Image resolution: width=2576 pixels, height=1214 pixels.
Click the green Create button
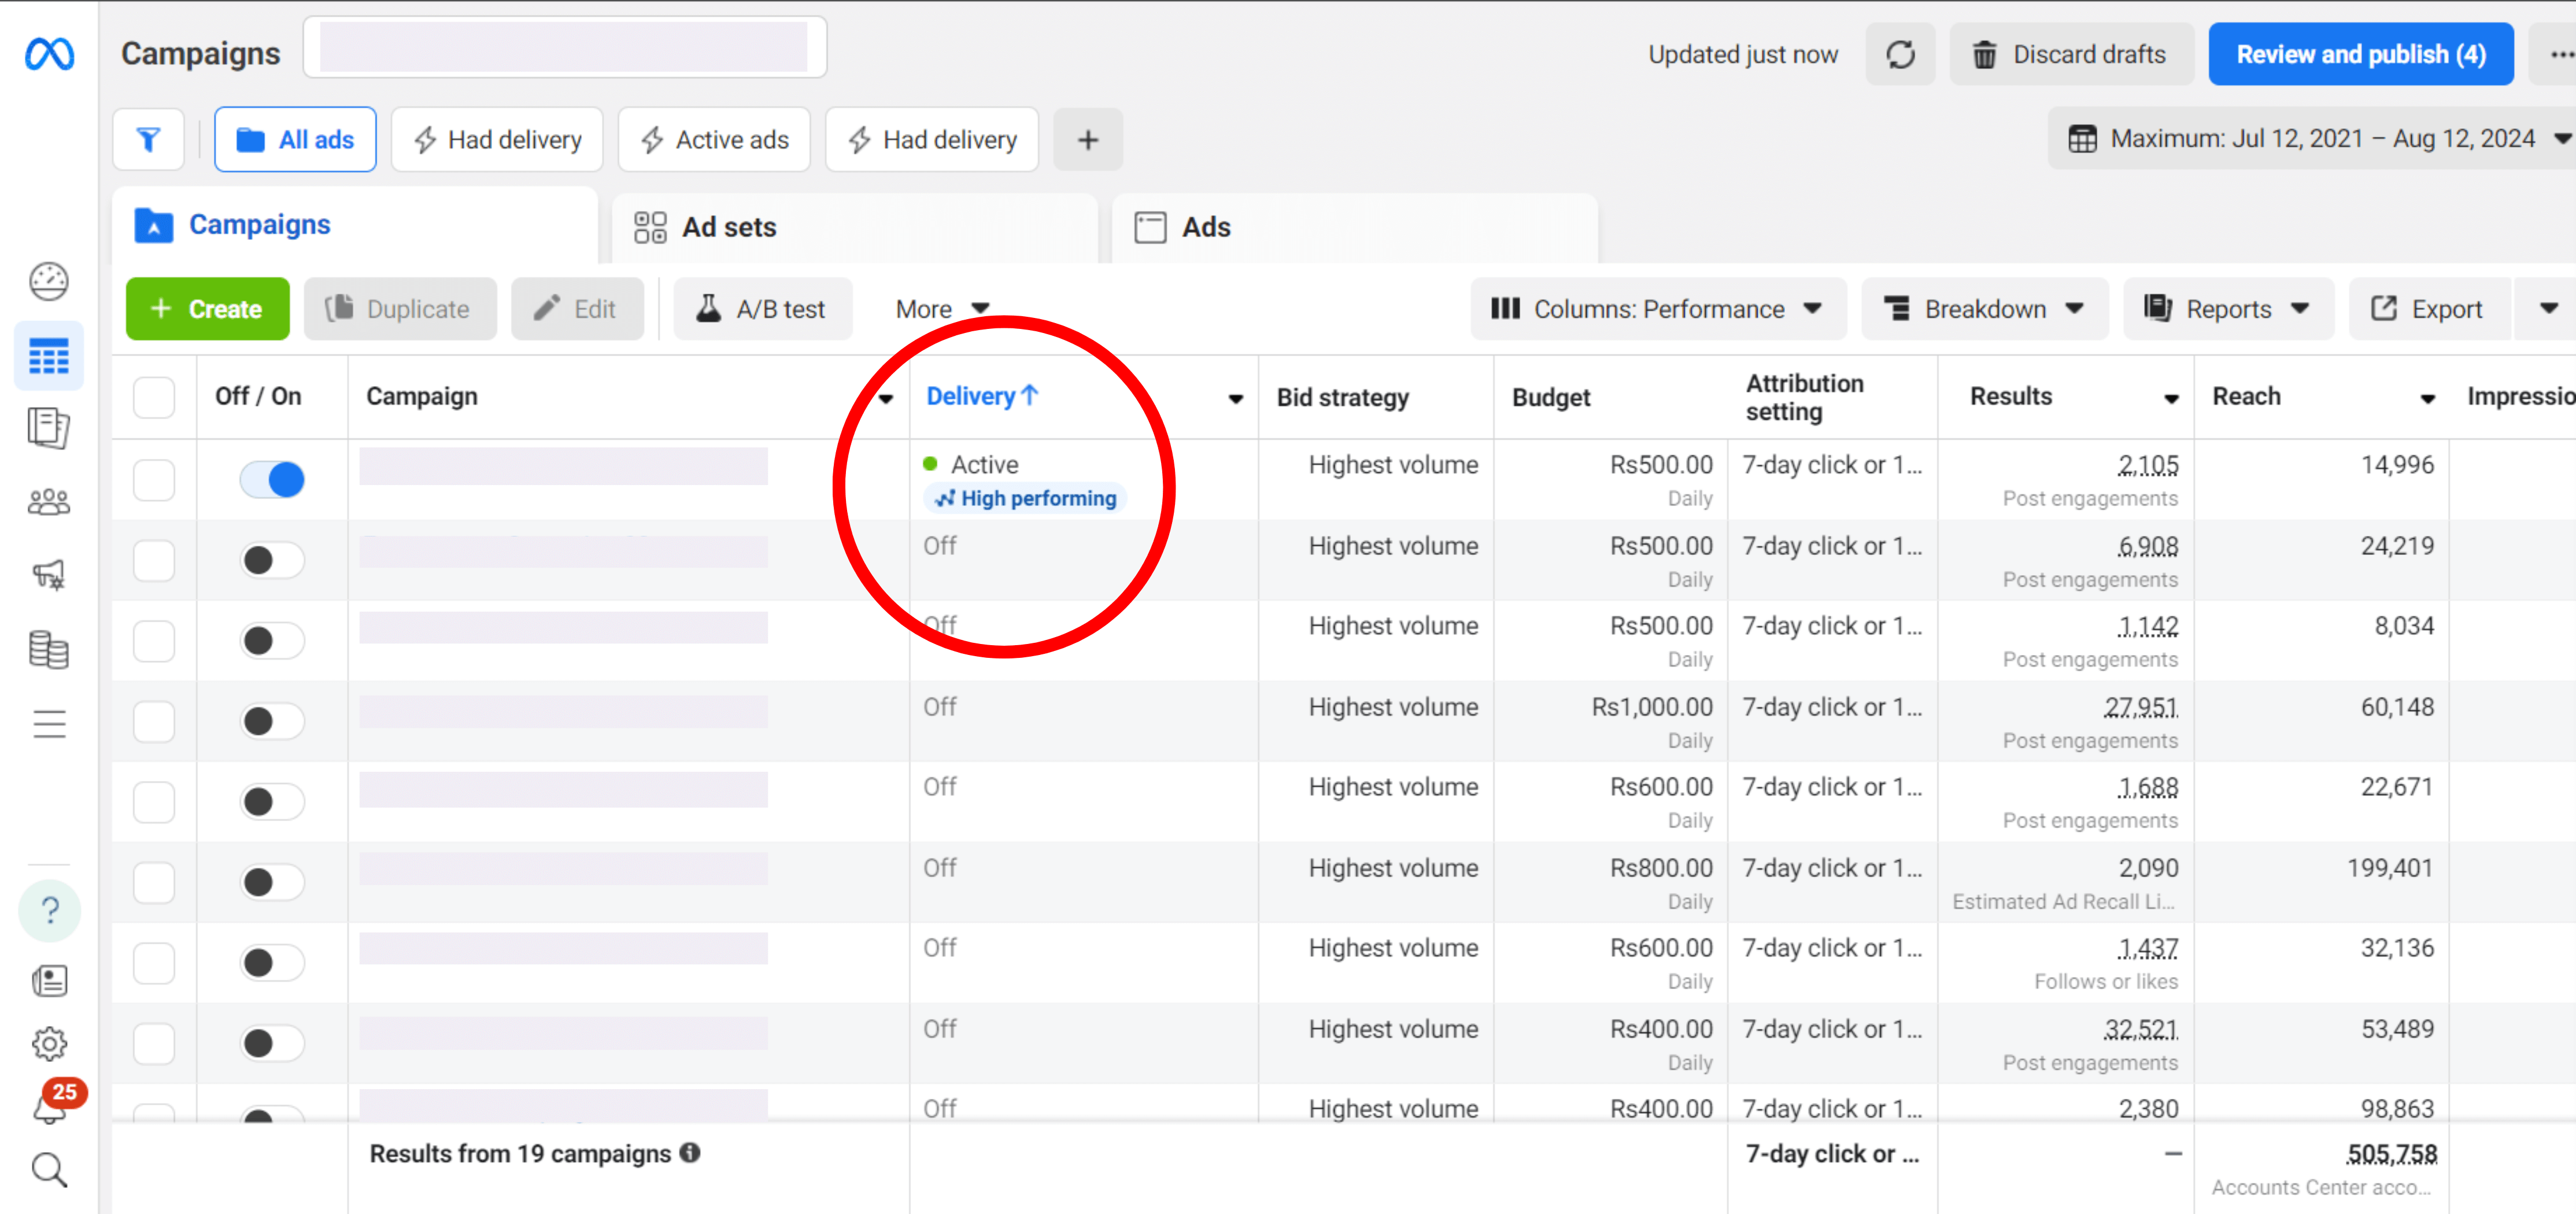coord(207,309)
